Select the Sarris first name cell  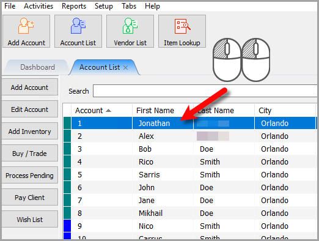163,174
